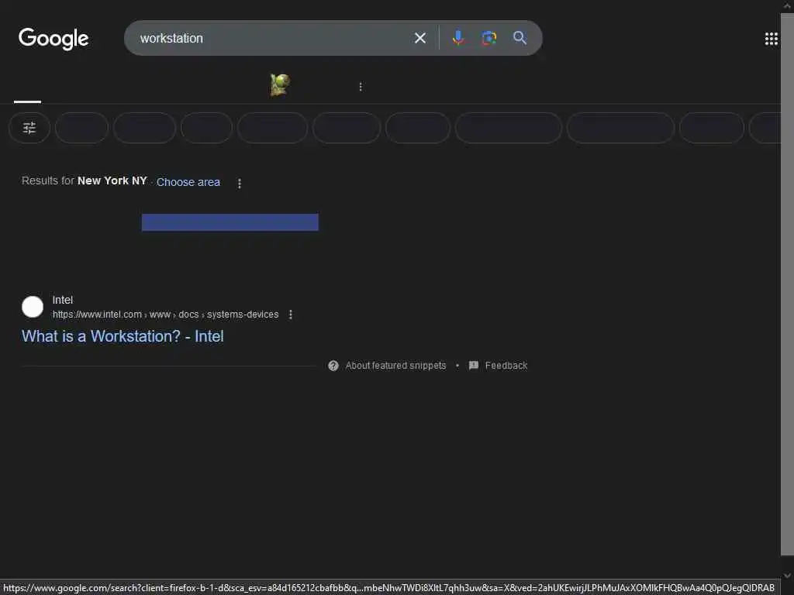Viewport: 794px width, 595px height.
Task: Click the Google logo
Action: (54, 39)
